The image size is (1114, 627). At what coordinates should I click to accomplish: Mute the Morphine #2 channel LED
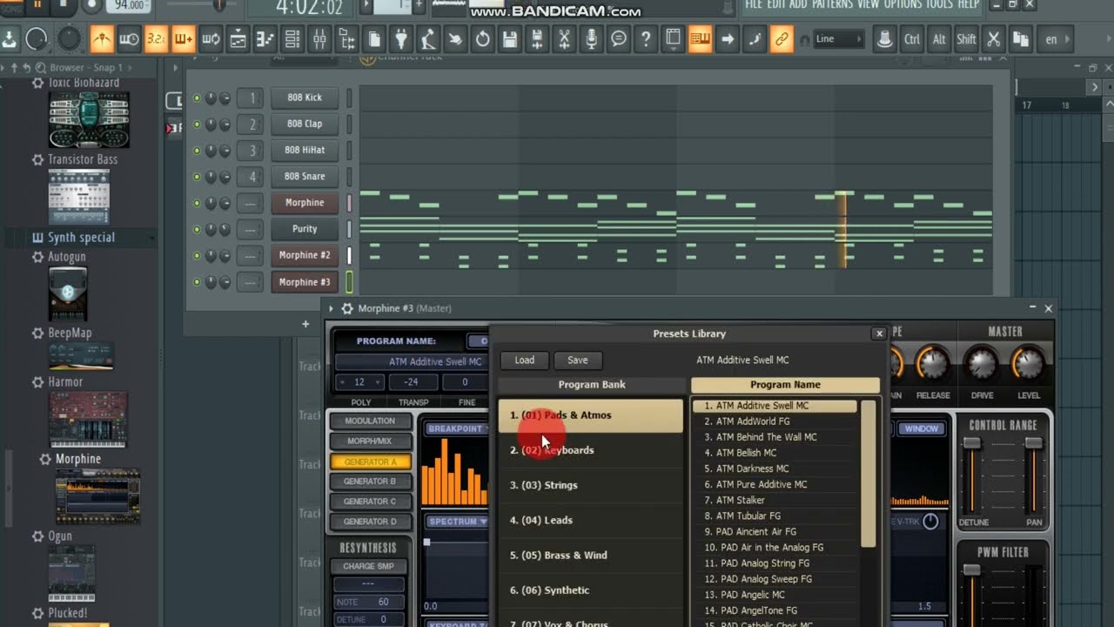(197, 256)
